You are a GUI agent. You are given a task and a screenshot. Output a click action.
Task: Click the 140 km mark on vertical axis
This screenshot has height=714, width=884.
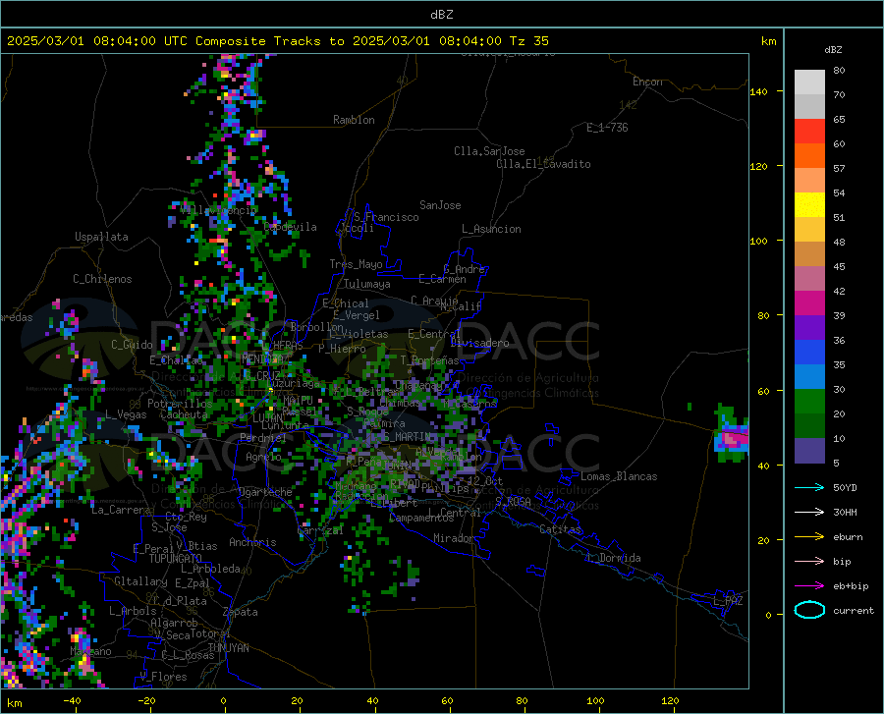click(x=758, y=91)
